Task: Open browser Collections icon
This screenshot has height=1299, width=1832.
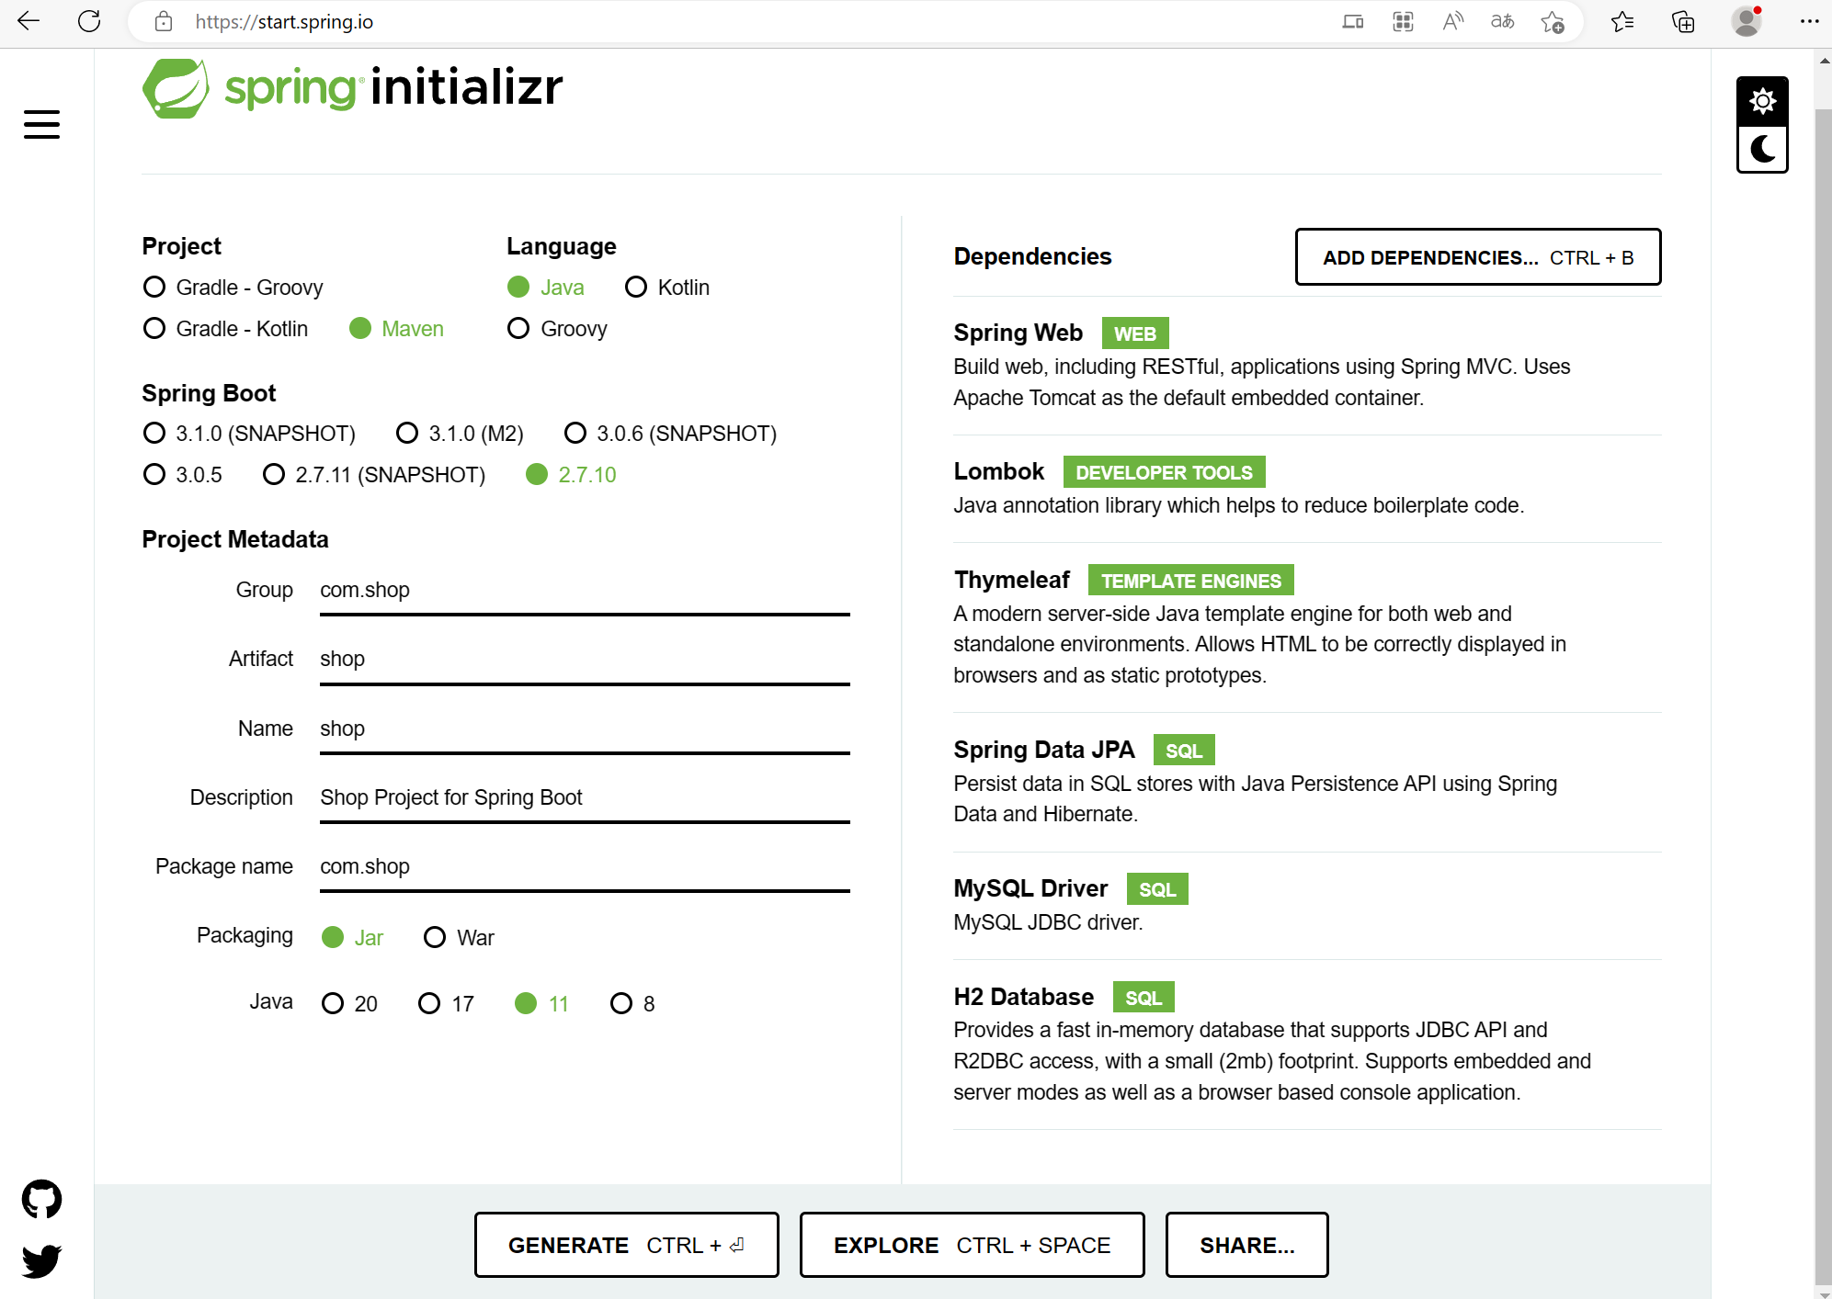Action: 1682,21
